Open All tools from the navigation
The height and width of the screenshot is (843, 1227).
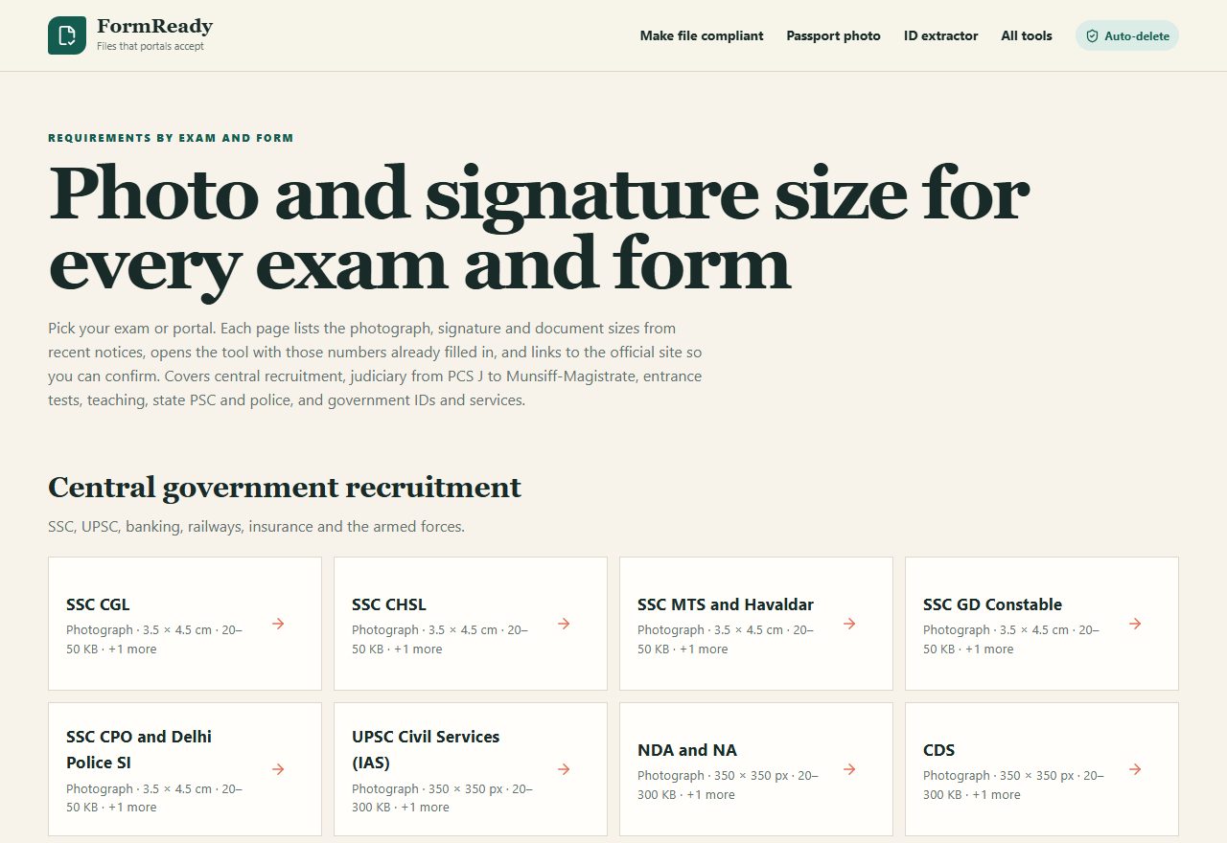pos(1026,36)
